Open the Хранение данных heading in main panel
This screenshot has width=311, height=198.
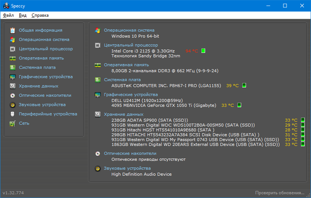(x=123, y=114)
